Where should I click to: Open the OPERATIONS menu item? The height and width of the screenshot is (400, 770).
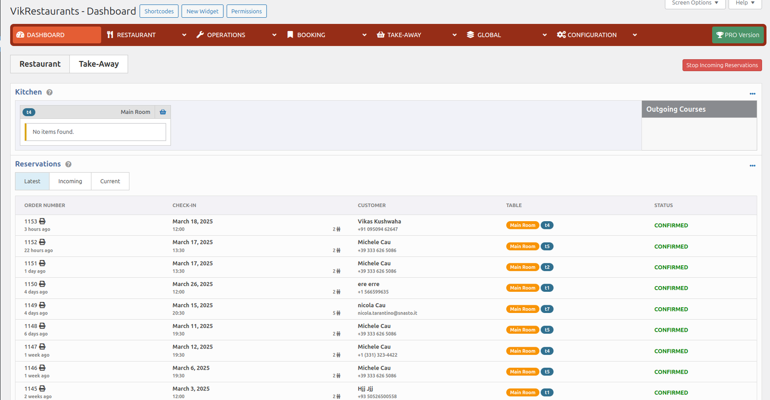pos(226,35)
